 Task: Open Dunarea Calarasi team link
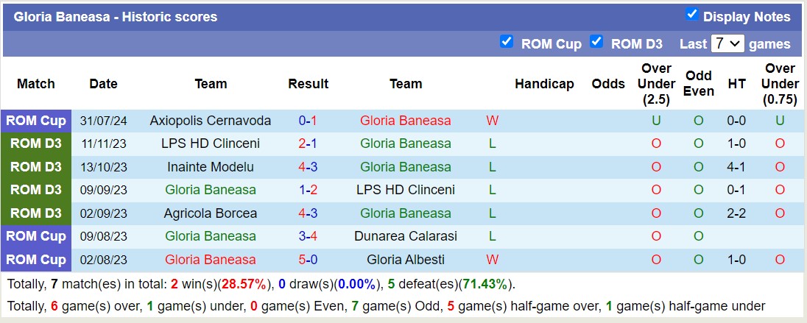[405, 236]
